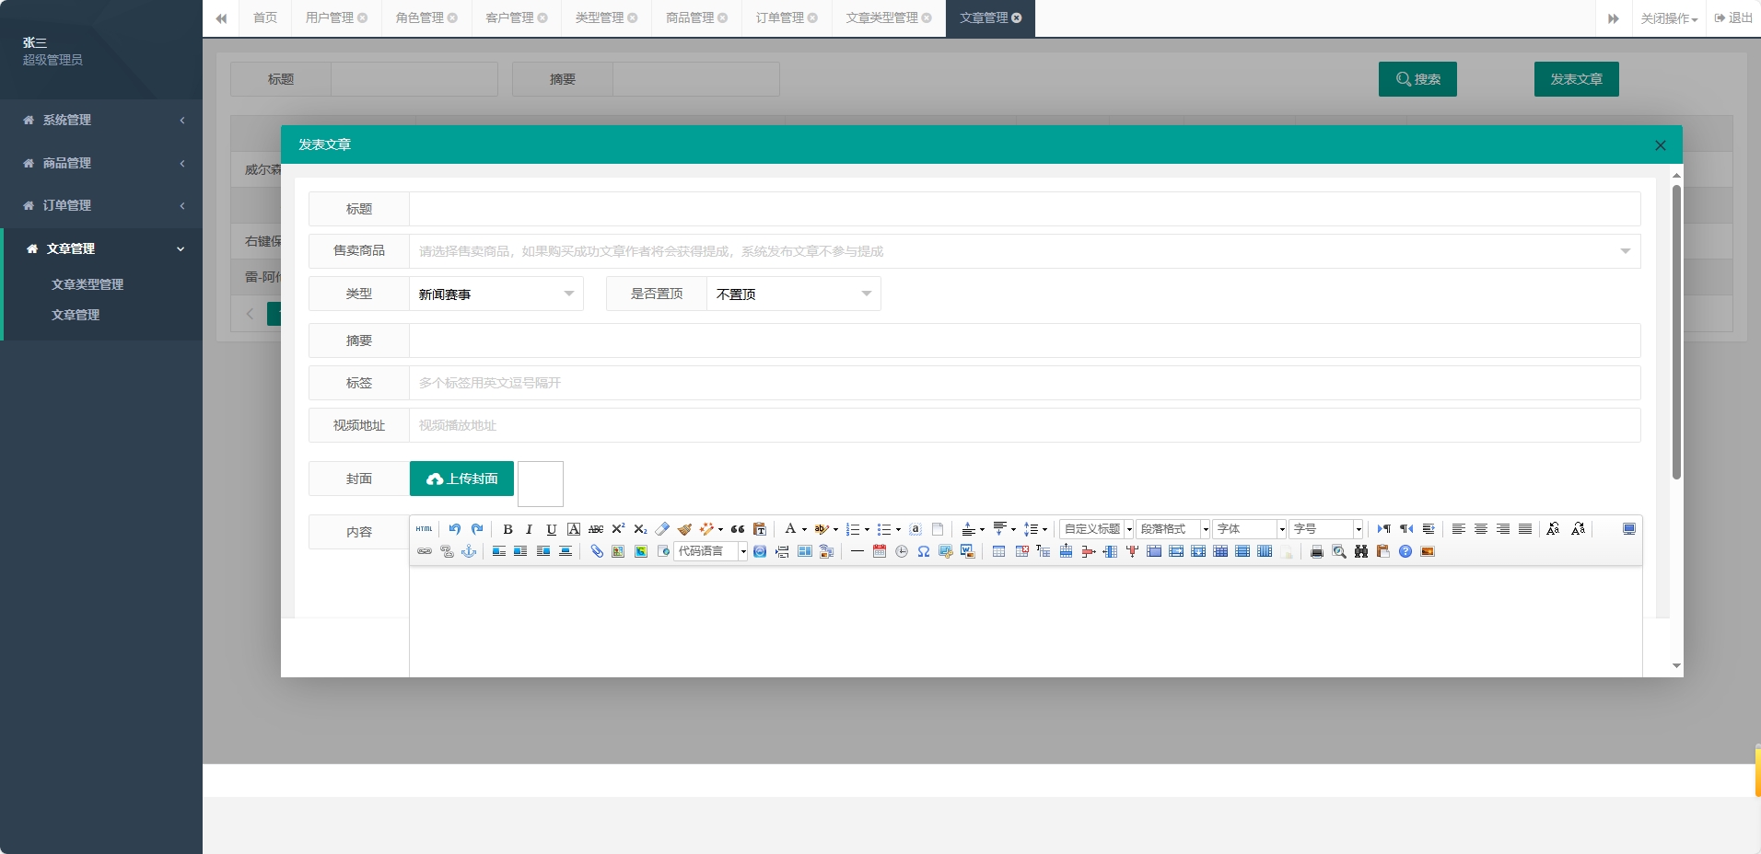Open the text highlight color picker
Image resolution: width=1761 pixels, height=854 pixels.
coord(826,529)
